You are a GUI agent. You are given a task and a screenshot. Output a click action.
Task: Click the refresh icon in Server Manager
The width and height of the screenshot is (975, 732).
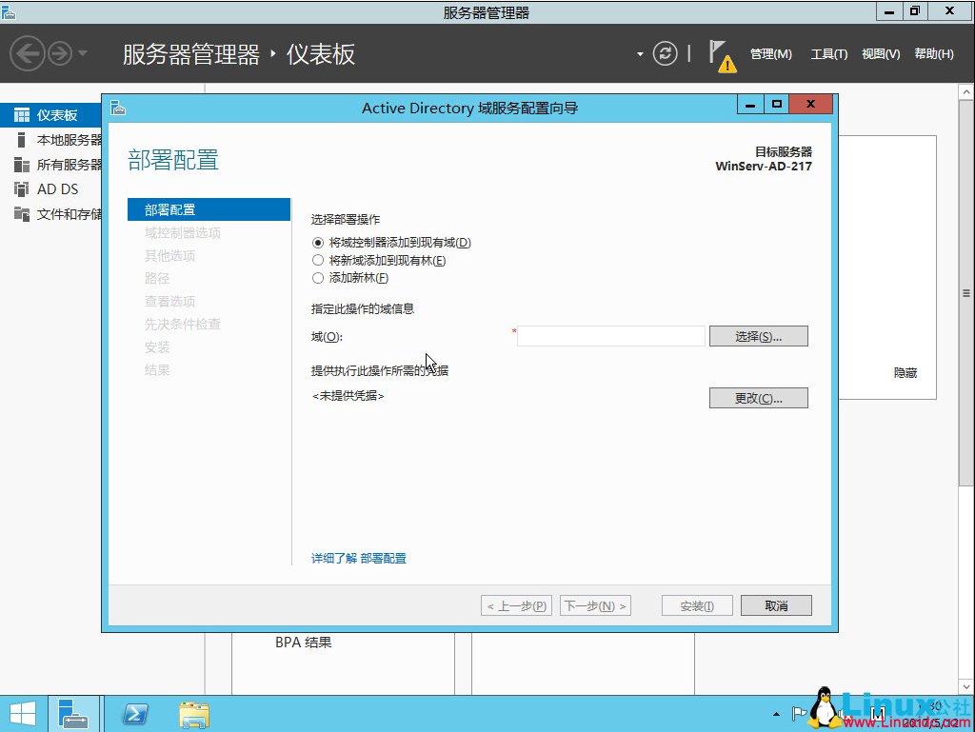tap(665, 53)
